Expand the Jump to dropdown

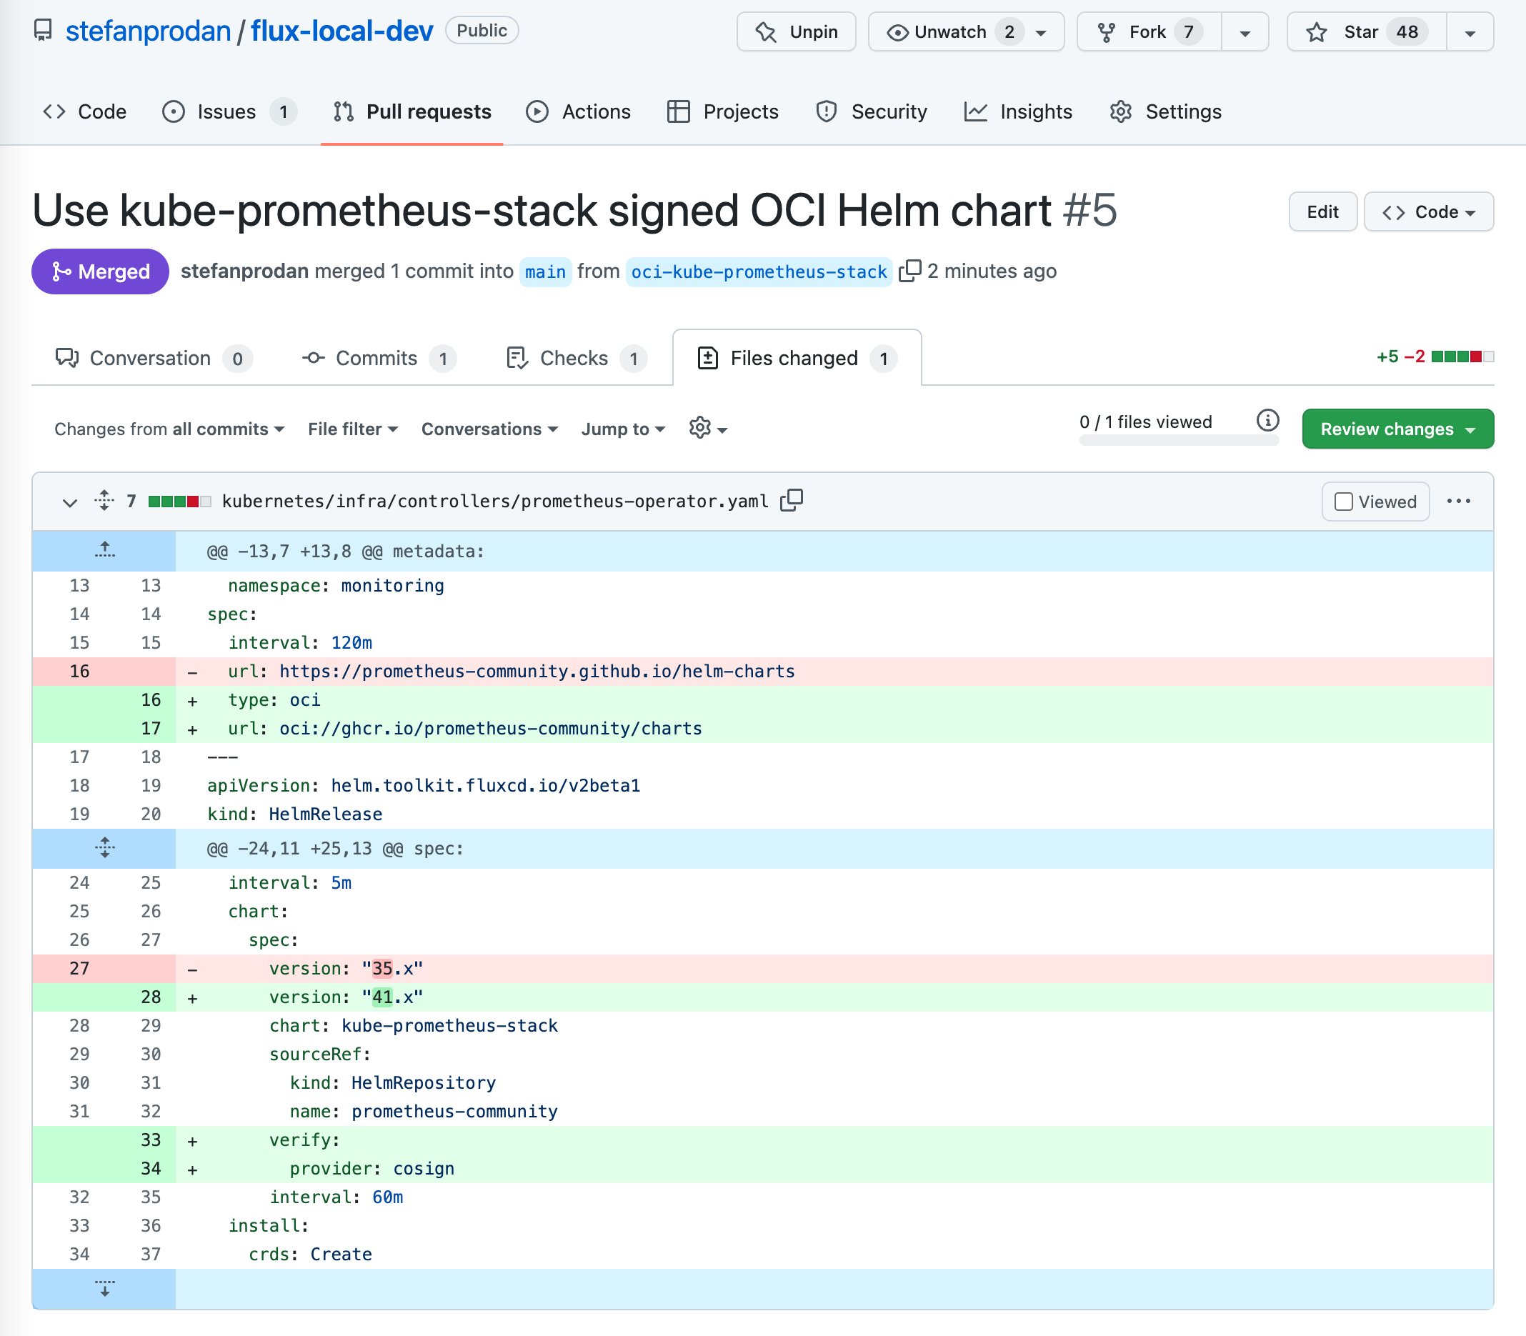pyautogui.click(x=622, y=429)
